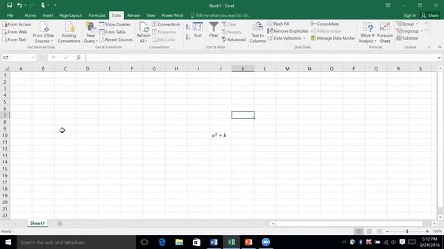Sort Z to A descending
This screenshot has height=249, width=444.
(188, 37)
